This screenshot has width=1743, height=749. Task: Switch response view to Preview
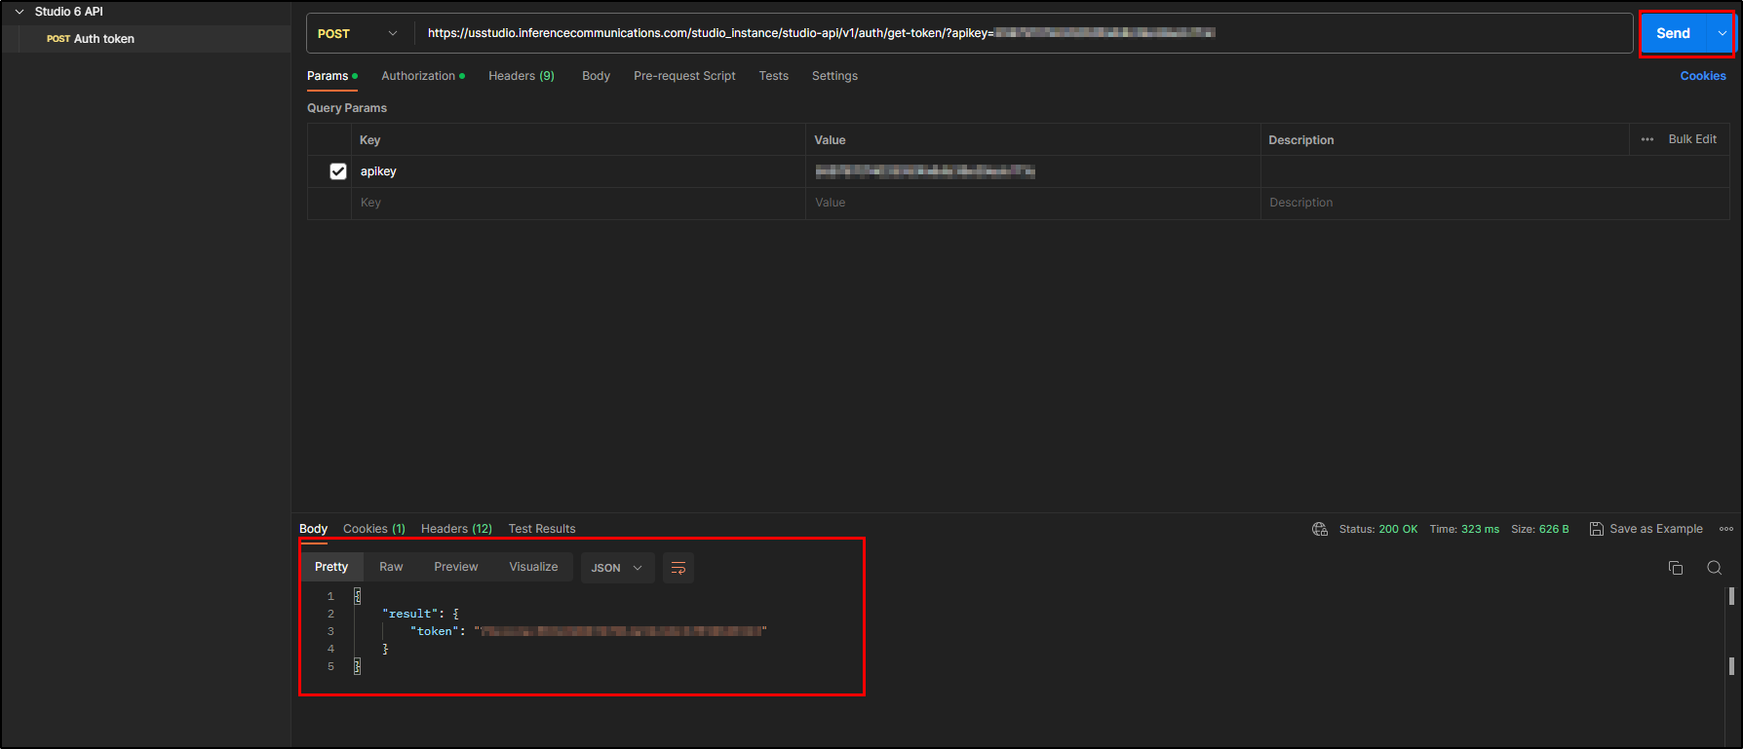tap(456, 567)
